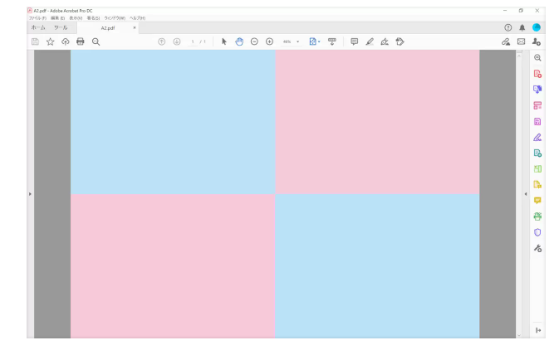Click the current page number field
554x350 pixels.
(192, 41)
